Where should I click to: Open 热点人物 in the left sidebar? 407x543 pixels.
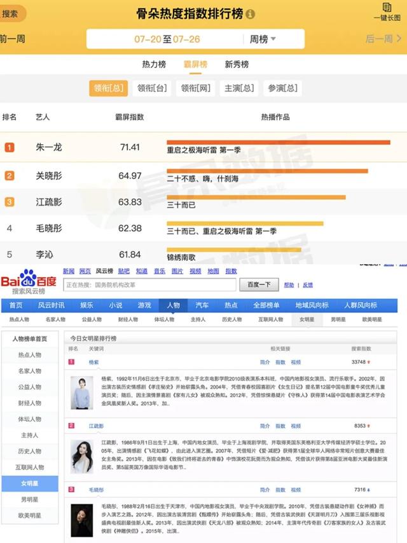point(30,355)
